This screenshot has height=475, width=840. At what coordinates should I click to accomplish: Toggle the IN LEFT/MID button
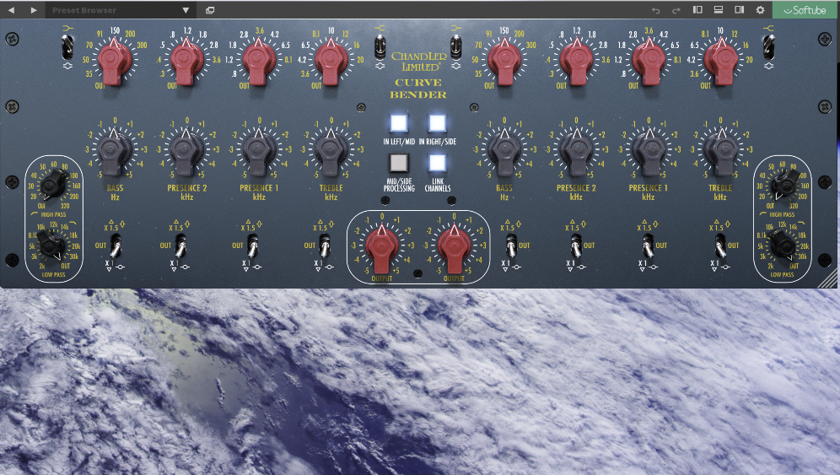tap(399, 123)
